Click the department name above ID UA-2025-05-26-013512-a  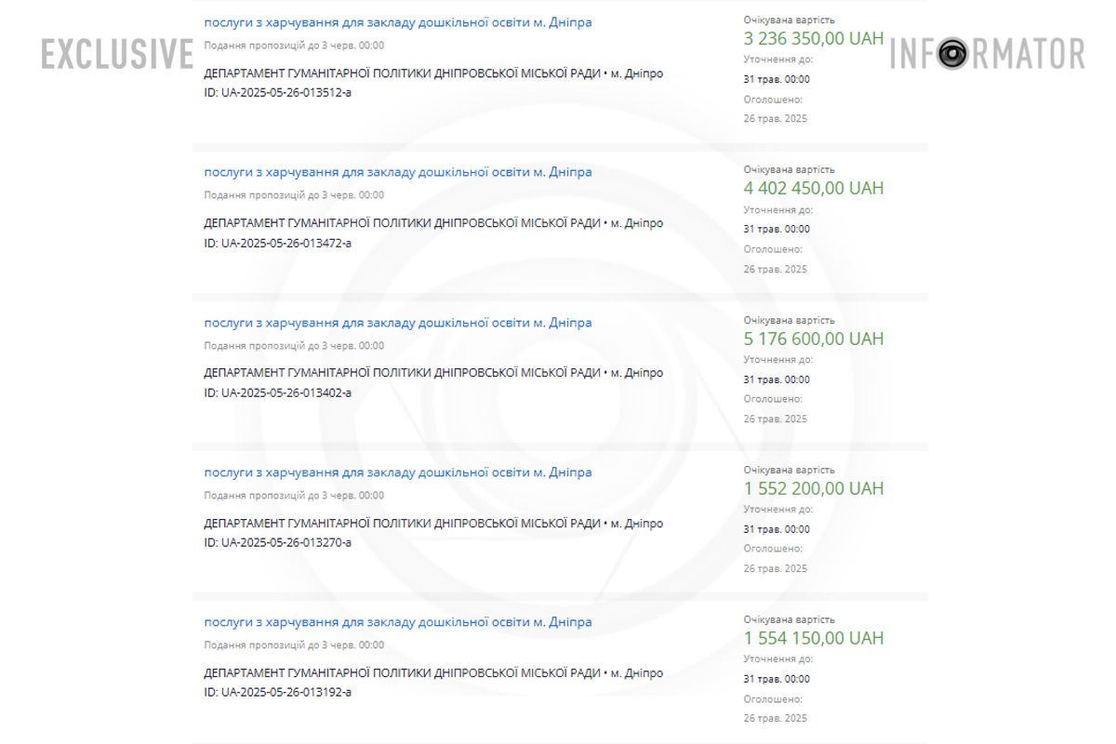pyautogui.click(x=402, y=73)
